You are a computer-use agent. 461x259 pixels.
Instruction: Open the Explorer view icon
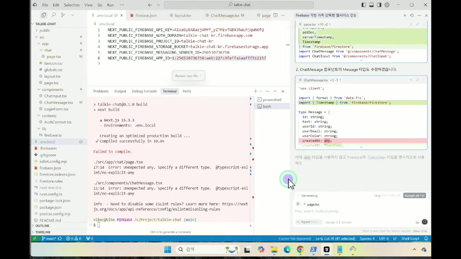(x=43, y=15)
